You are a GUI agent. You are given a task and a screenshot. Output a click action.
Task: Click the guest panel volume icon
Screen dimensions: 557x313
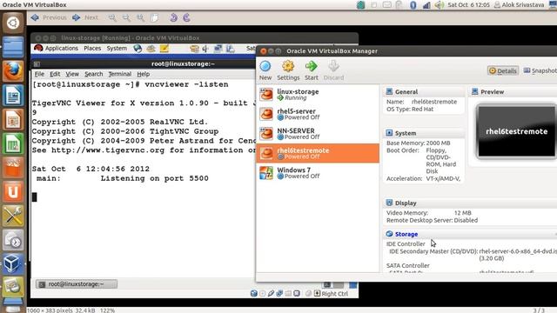tap(205, 49)
